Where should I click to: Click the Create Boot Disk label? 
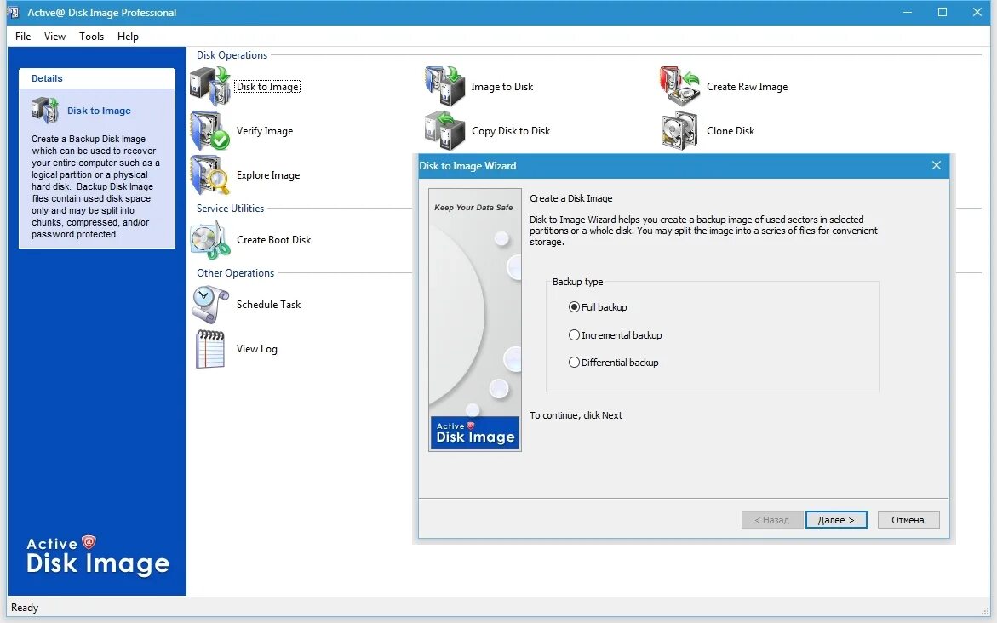(x=274, y=240)
